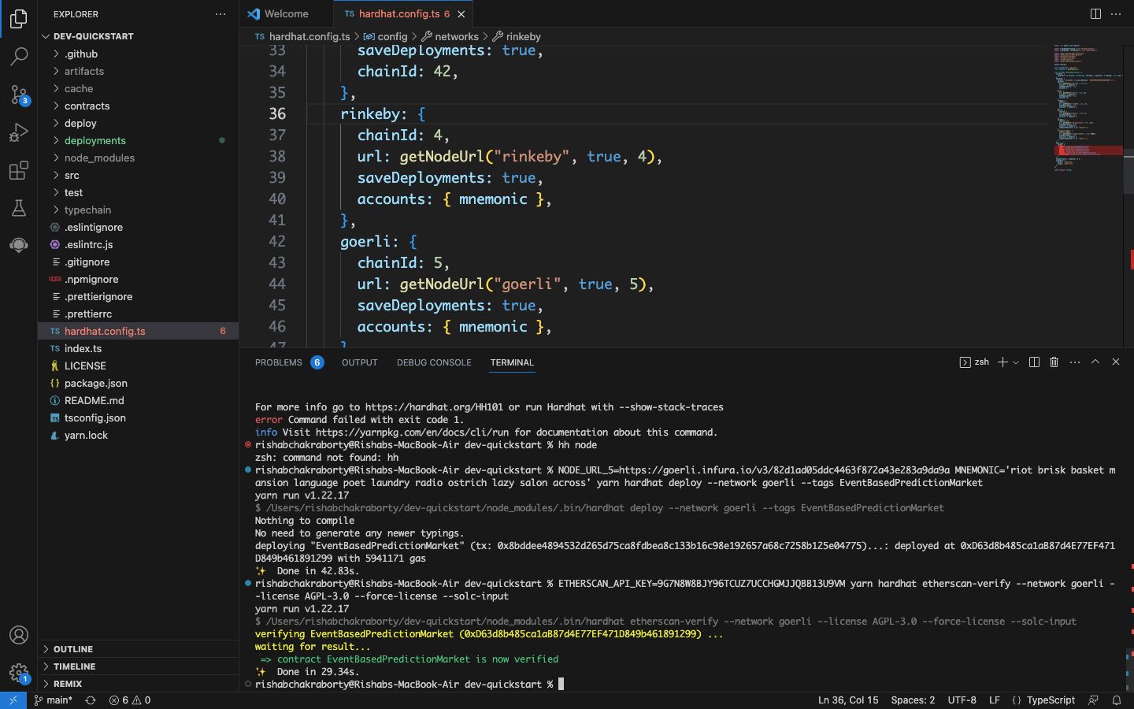Expand the REMIX section

(138, 684)
